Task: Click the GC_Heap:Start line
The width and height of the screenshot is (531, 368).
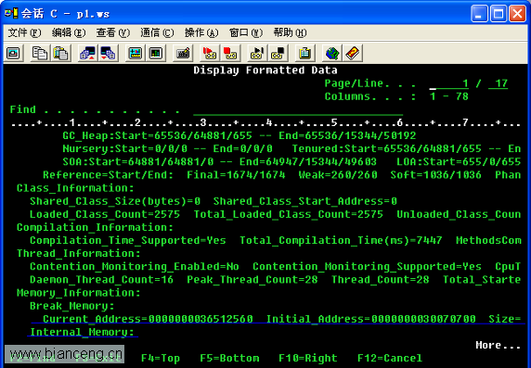Action: (x=240, y=136)
